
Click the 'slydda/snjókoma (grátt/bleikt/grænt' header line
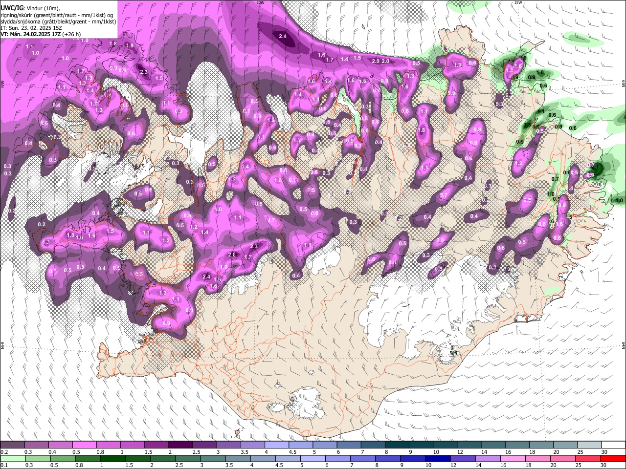click(58, 21)
